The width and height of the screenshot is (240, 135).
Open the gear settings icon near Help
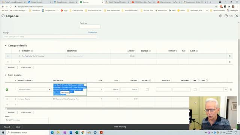tap(220, 16)
